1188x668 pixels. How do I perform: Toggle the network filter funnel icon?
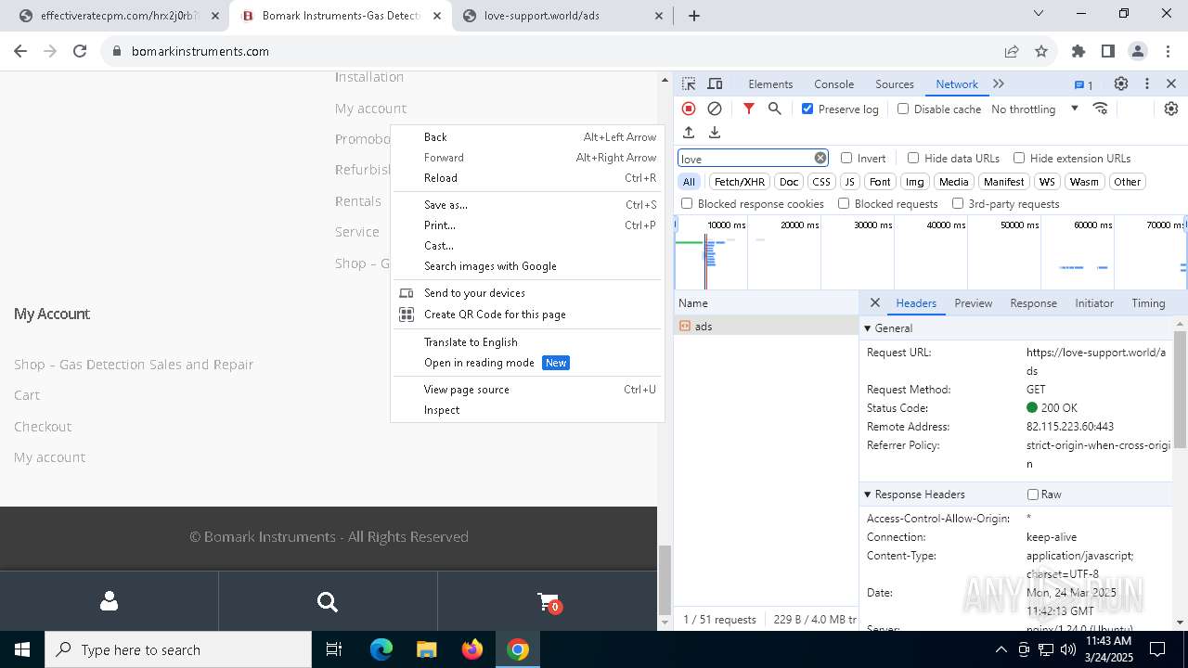pyautogui.click(x=749, y=109)
